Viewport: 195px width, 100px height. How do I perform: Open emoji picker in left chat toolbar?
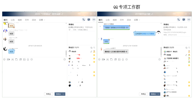[x=4, y=59]
